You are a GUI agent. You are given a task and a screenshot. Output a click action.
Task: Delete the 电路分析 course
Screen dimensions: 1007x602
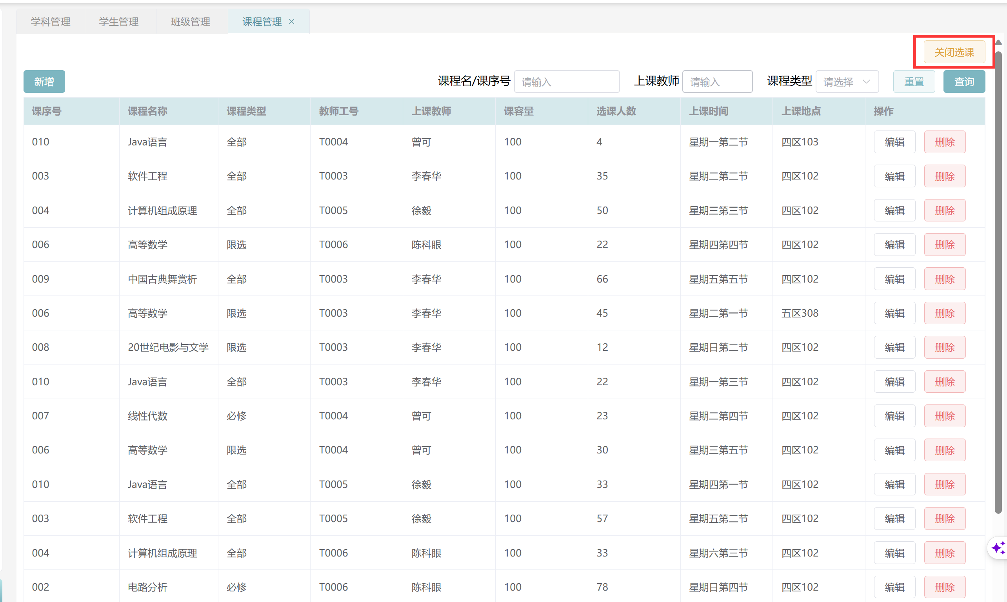pos(945,587)
